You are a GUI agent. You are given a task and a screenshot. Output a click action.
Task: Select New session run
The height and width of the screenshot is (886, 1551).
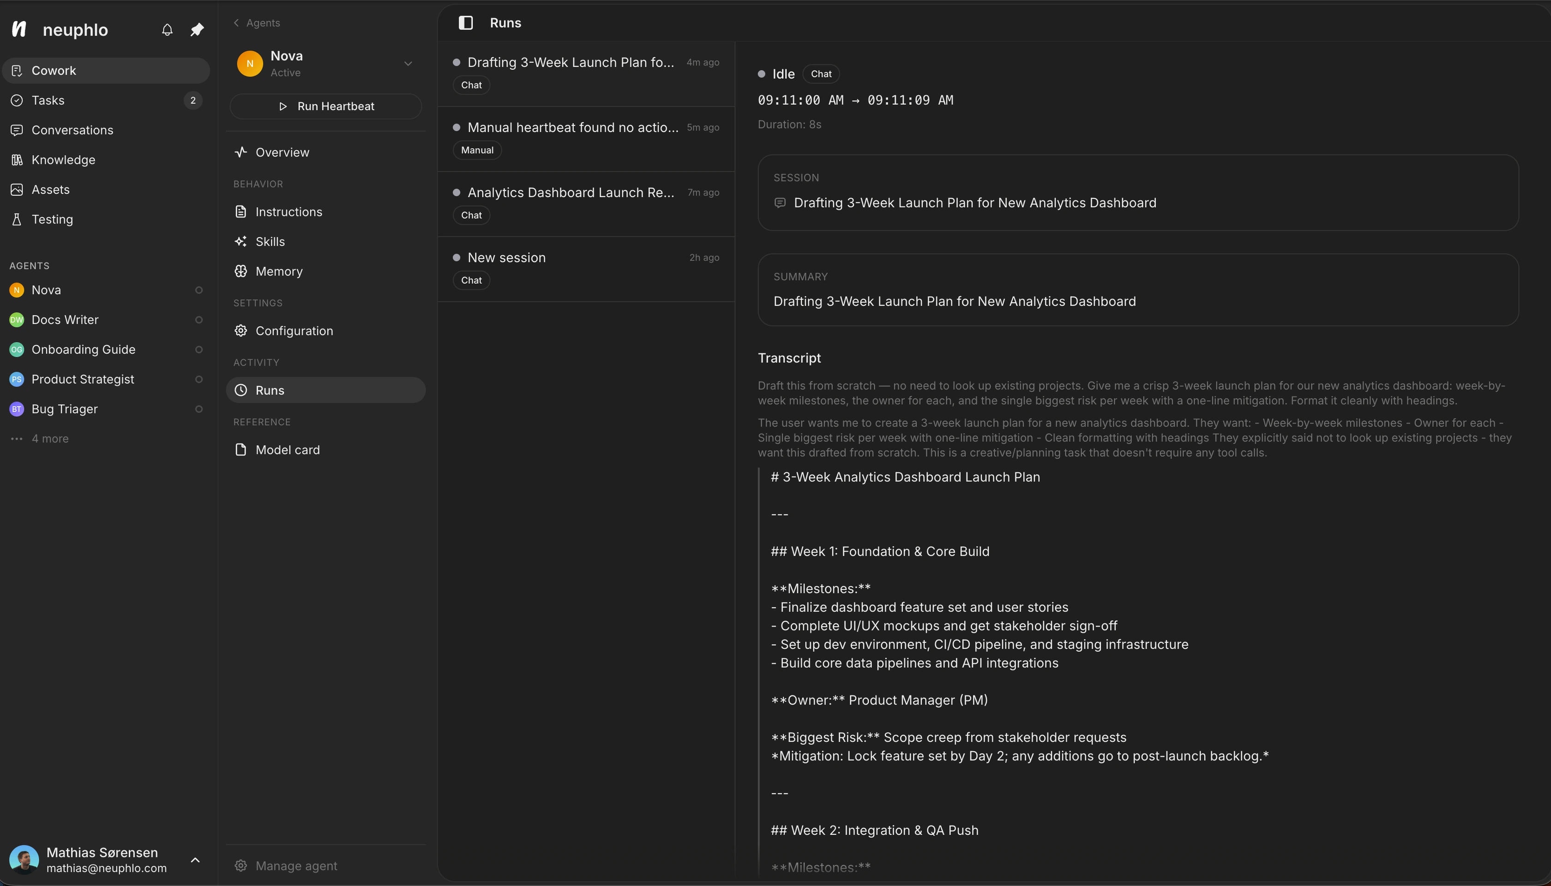[x=586, y=269]
